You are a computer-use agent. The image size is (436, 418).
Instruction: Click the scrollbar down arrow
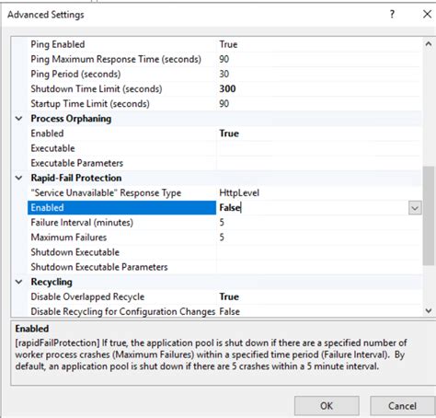point(429,310)
